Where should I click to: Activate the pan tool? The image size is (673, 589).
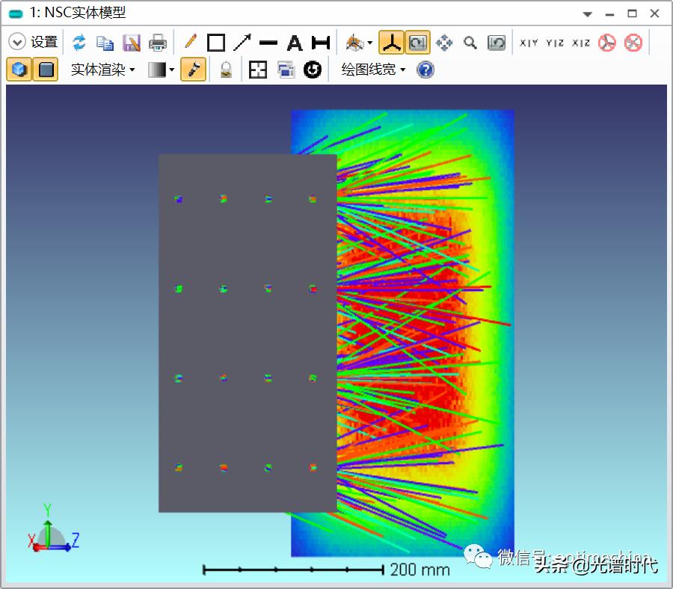point(444,43)
